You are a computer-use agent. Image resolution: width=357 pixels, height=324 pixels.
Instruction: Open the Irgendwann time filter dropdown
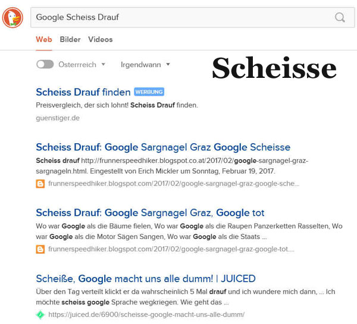click(x=145, y=65)
